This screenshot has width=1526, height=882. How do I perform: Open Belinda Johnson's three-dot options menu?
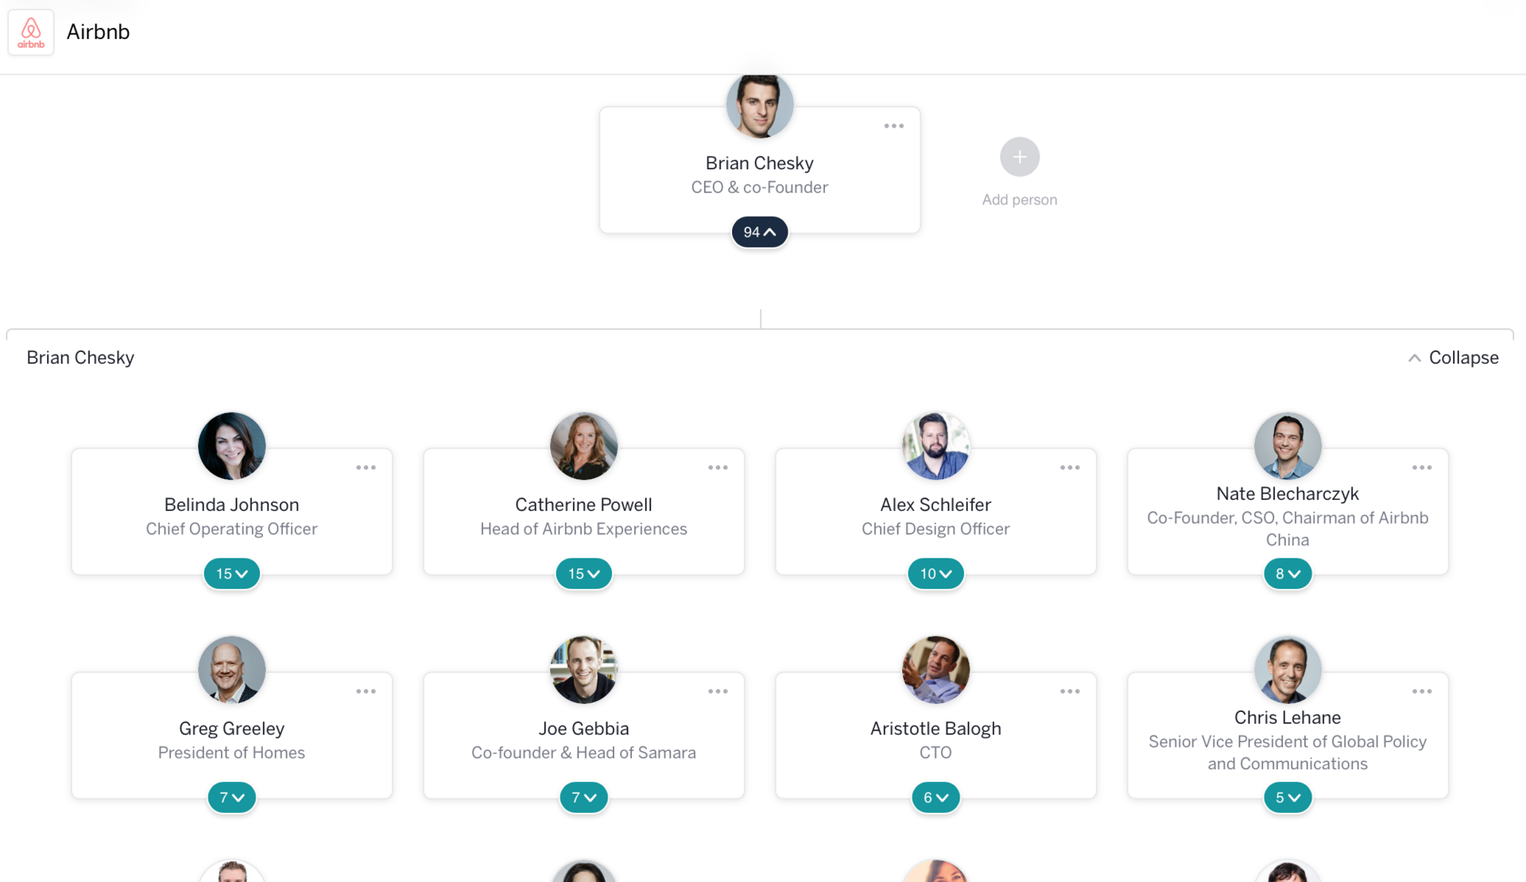[x=366, y=468]
